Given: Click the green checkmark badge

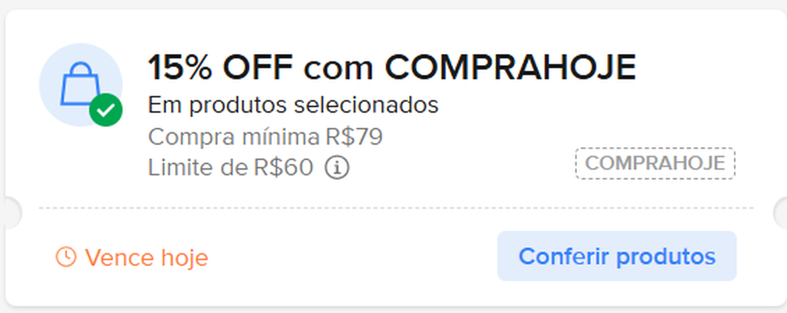Looking at the screenshot, I should 106,111.
